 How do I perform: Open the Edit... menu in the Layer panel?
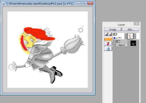pyautogui.click(x=131, y=30)
